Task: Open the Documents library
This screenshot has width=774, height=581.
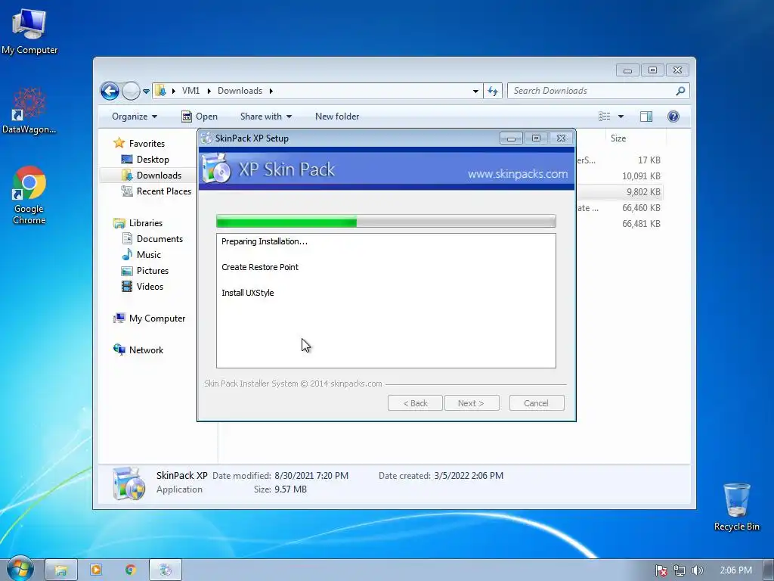Action: tap(159, 238)
